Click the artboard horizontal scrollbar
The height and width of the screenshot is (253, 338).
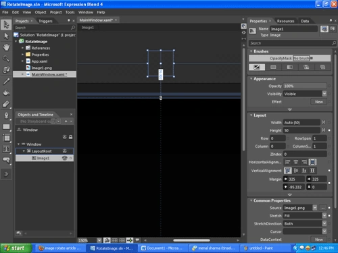click(x=191, y=240)
